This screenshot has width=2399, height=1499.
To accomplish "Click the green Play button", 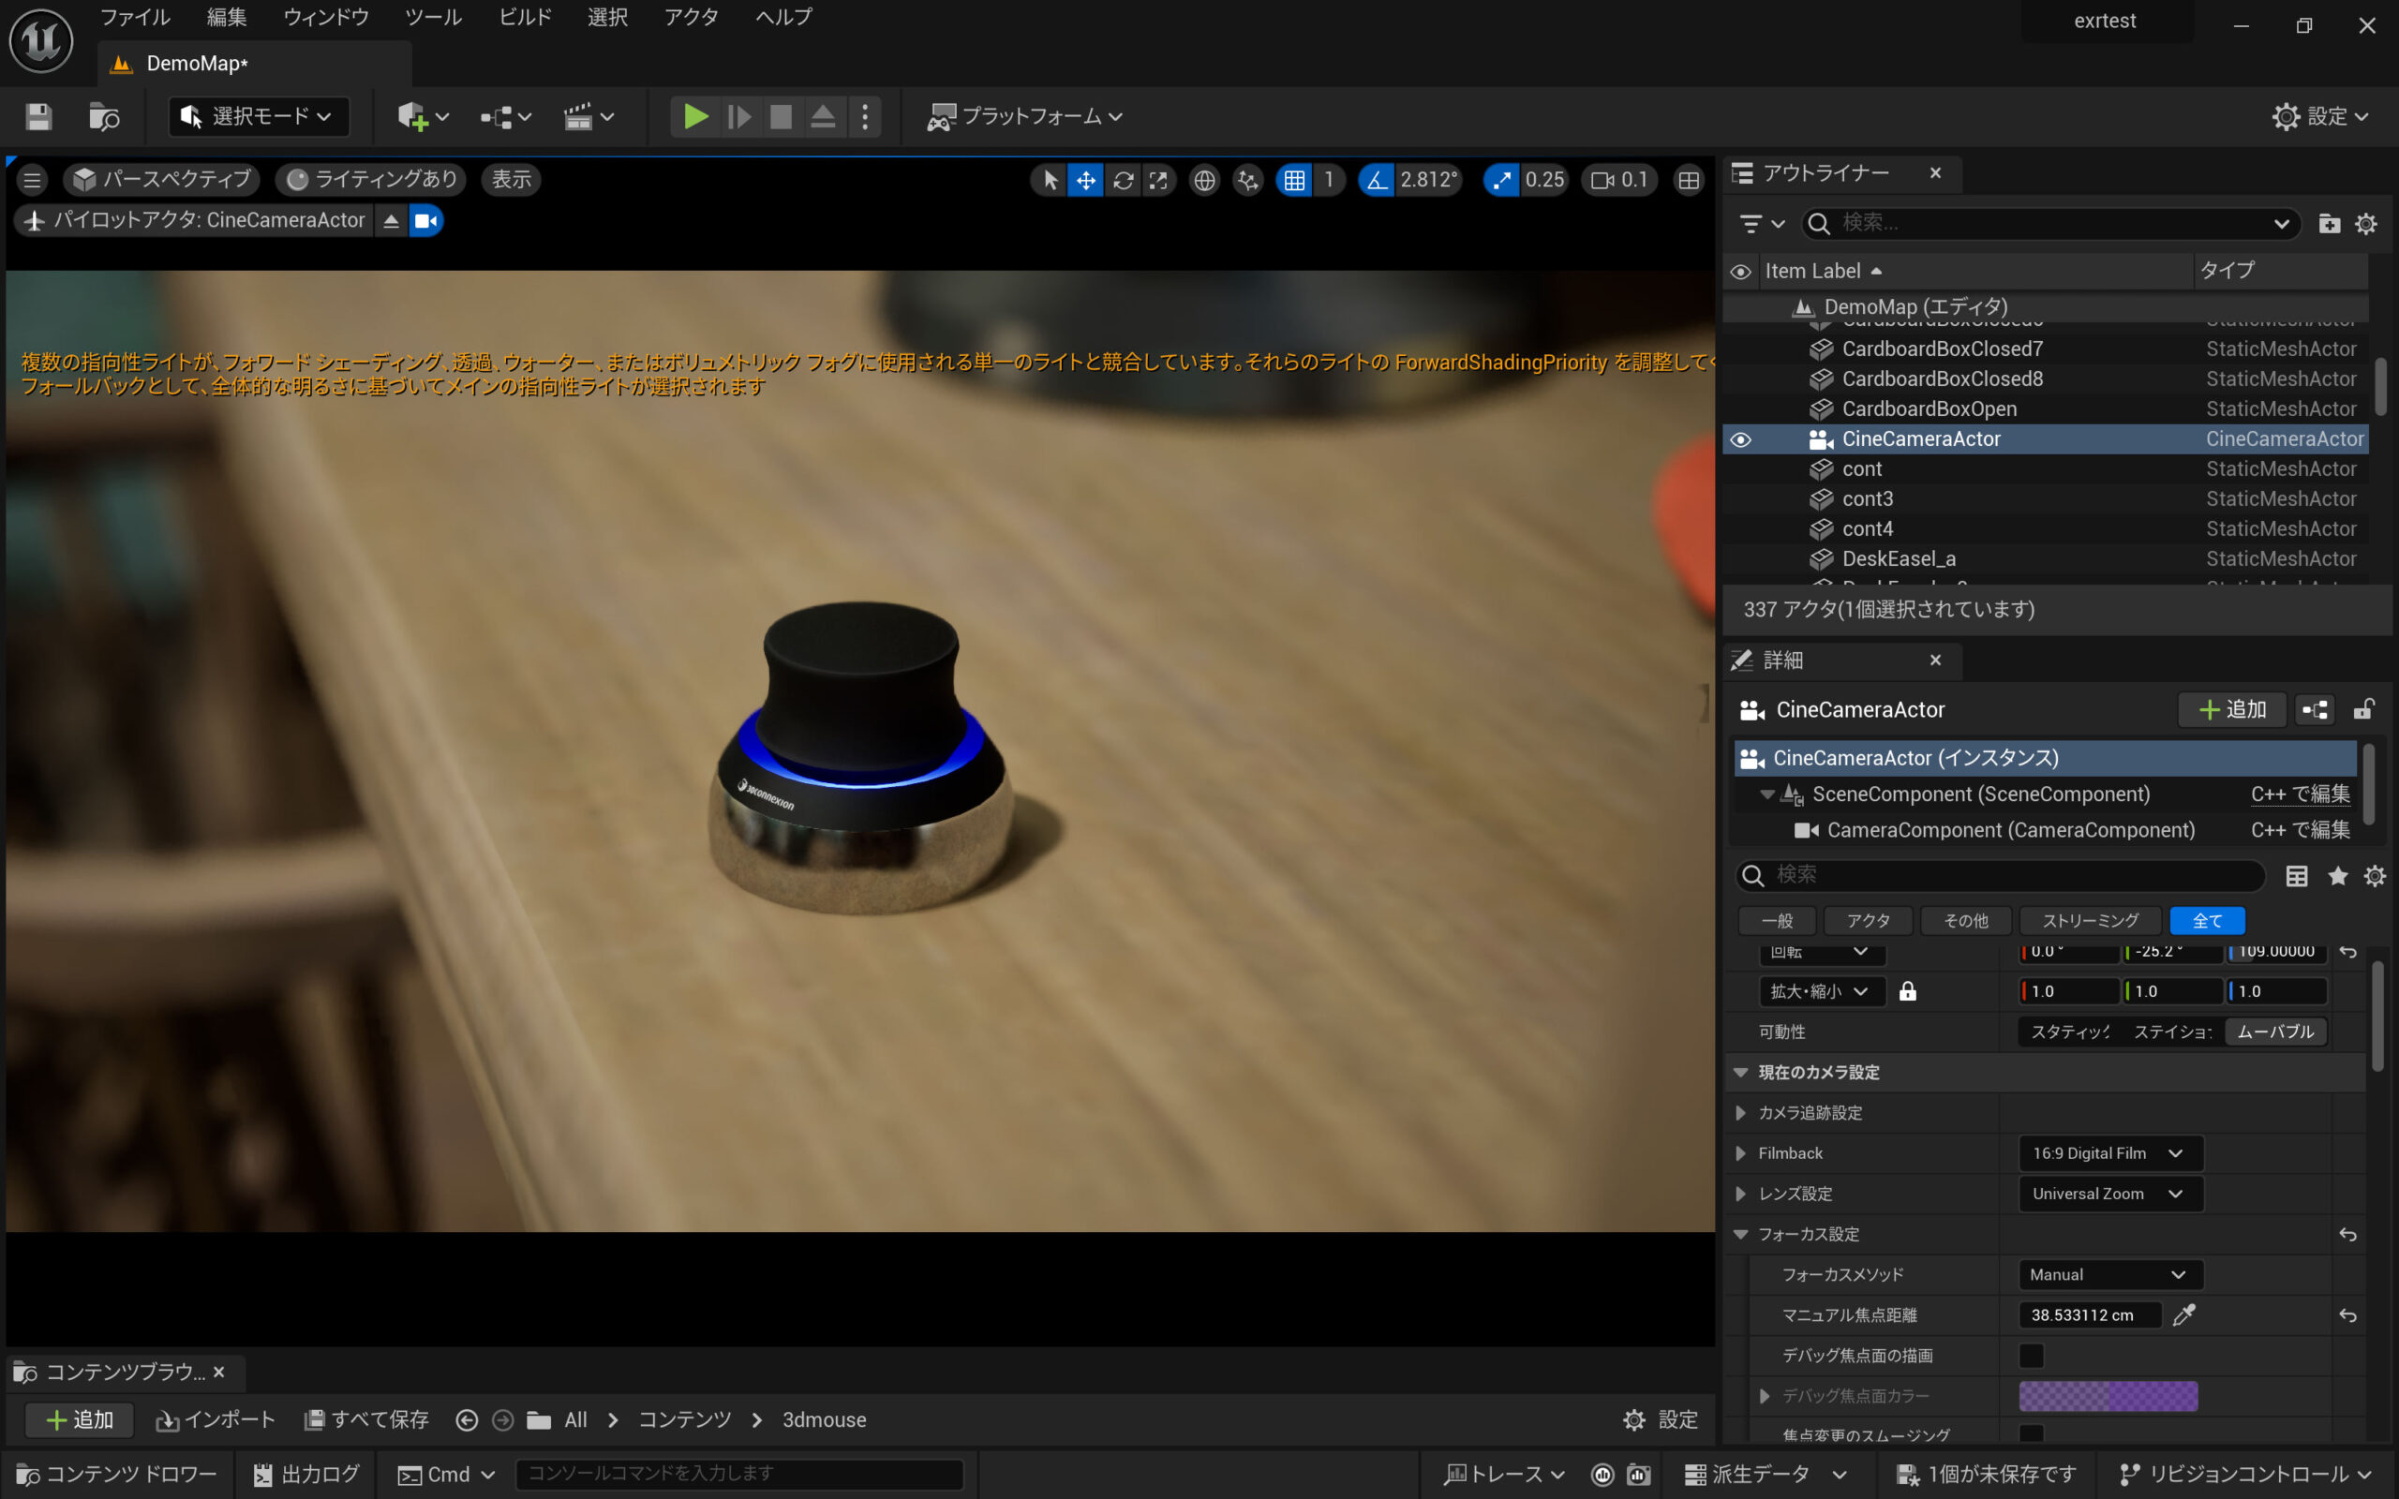I will (695, 117).
